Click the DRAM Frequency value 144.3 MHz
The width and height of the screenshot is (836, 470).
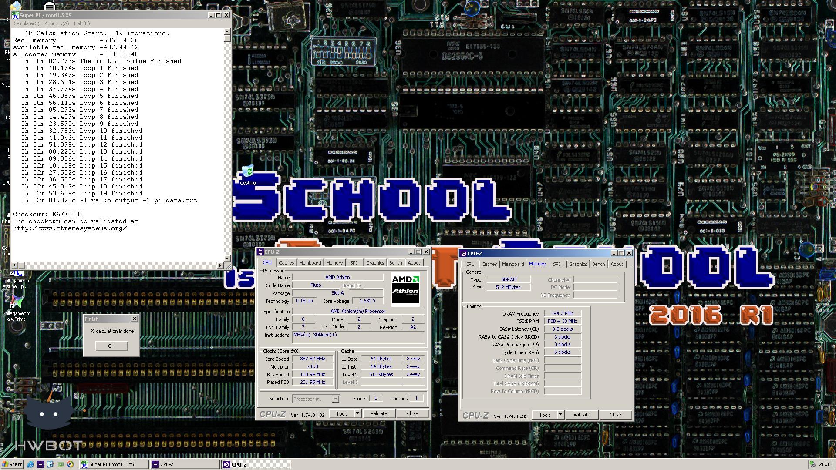tap(562, 313)
